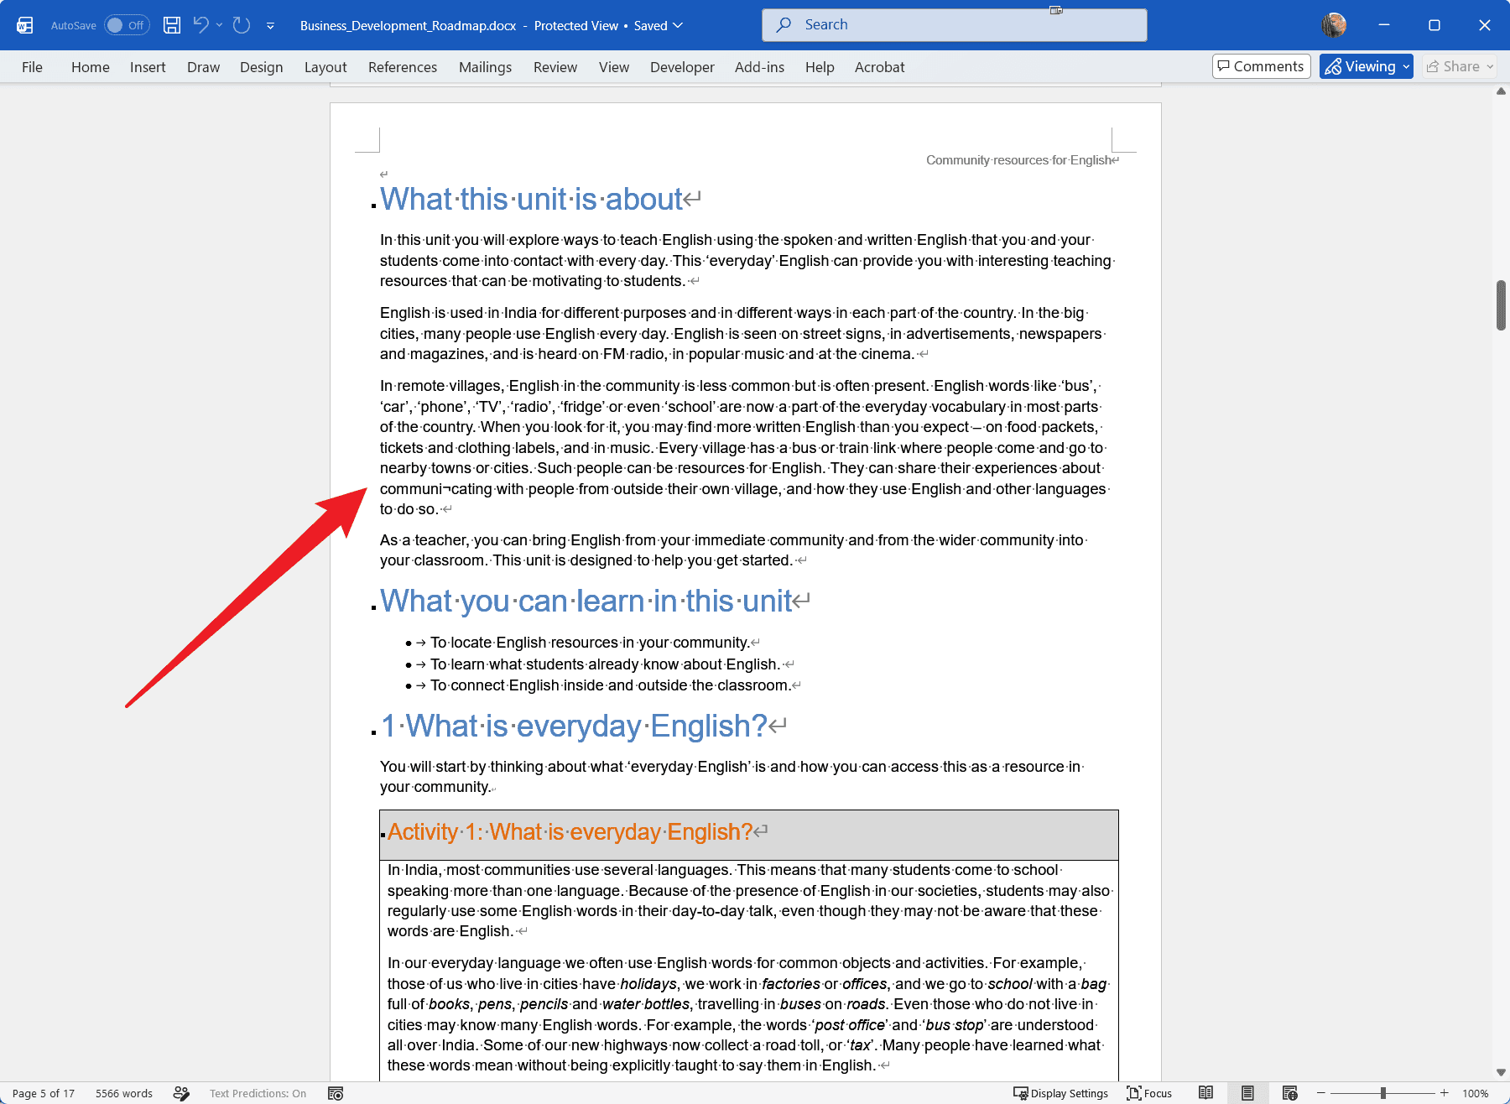The image size is (1510, 1104).
Task: Open Display Settings
Action: pyautogui.click(x=1060, y=1093)
